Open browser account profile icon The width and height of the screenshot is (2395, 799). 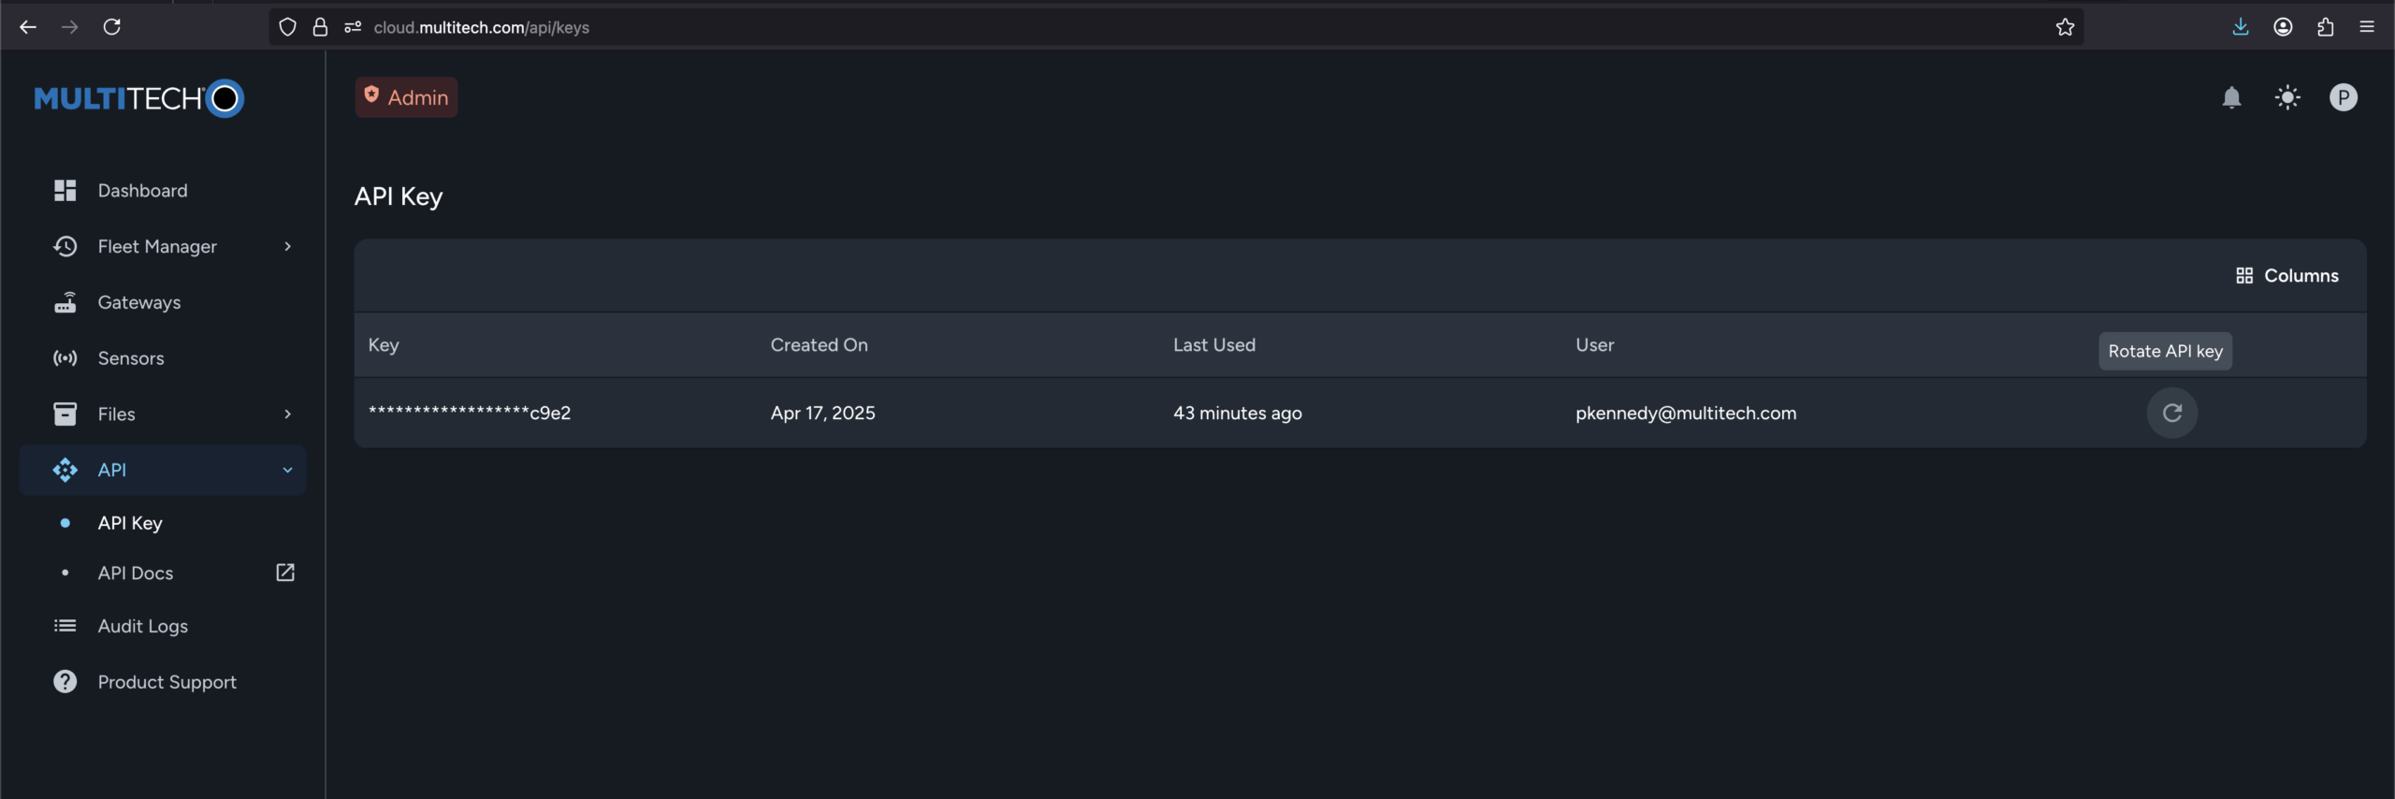coord(2283,27)
